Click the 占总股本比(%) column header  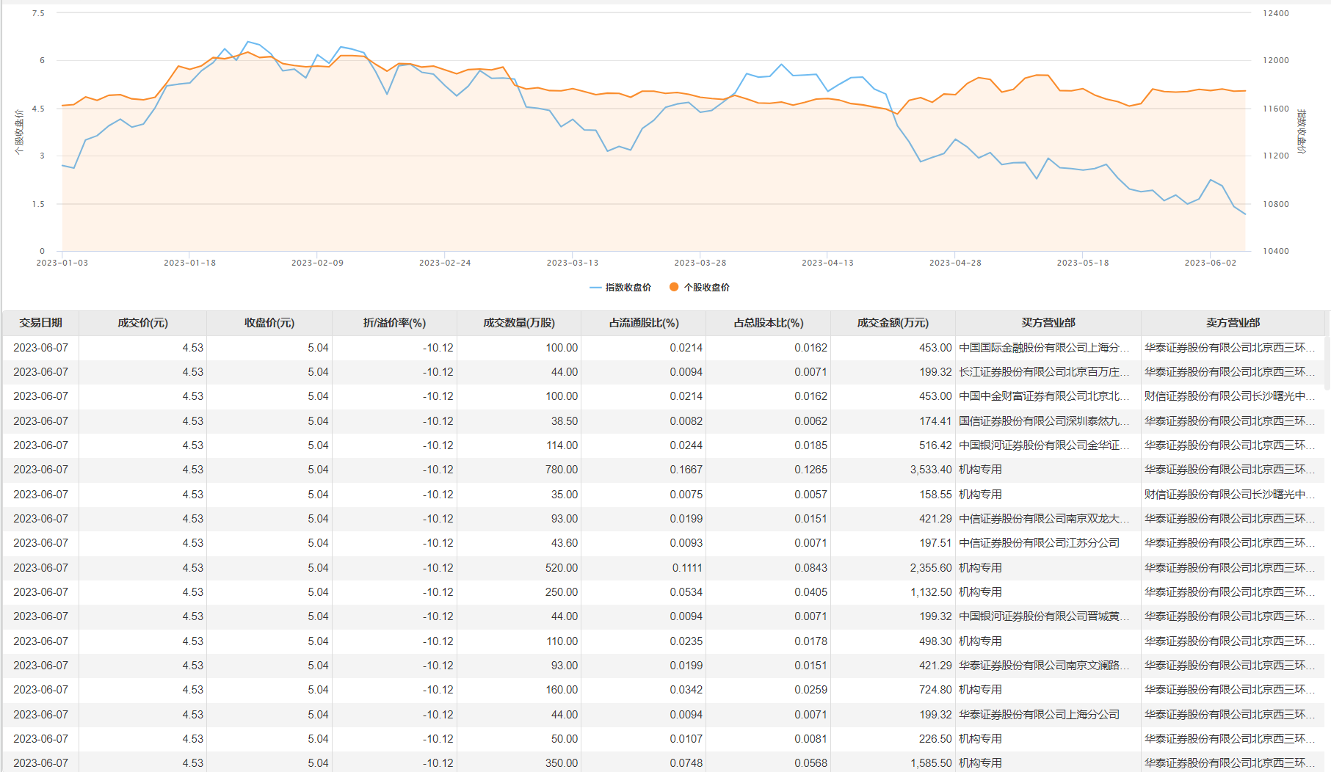click(x=769, y=323)
